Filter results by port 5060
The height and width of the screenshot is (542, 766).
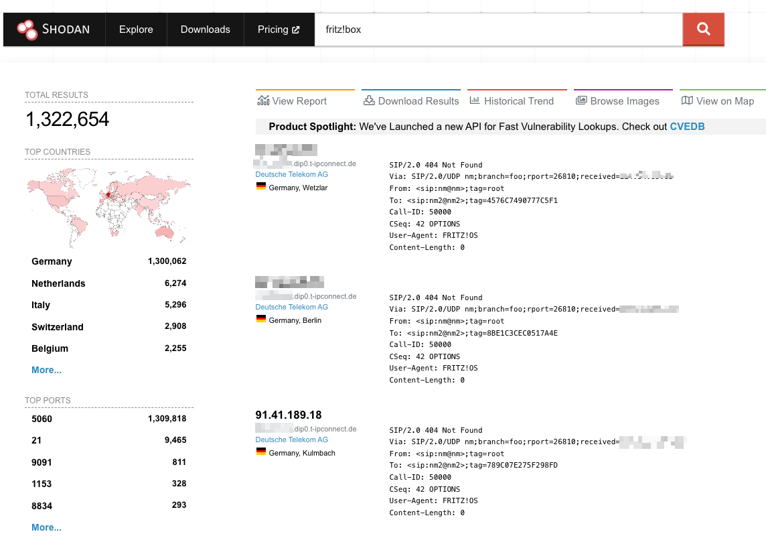pyautogui.click(x=42, y=419)
